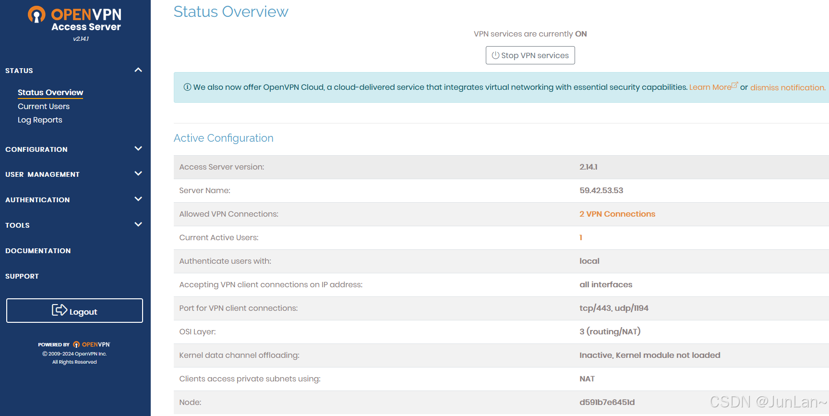
Task: Click the dismiss notification link
Action: click(x=788, y=87)
